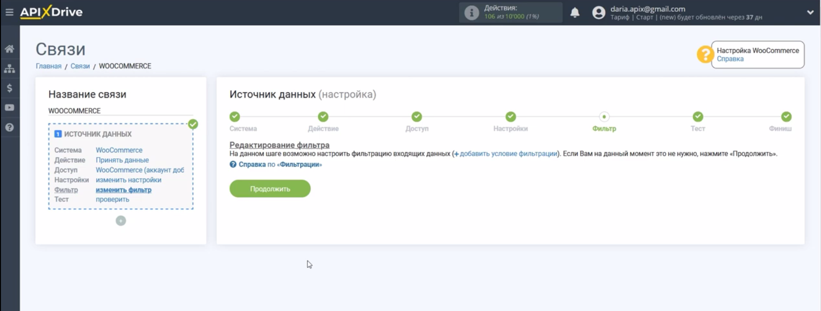The height and width of the screenshot is (311, 821).
Task: Click the green check on source block
Action: point(193,124)
